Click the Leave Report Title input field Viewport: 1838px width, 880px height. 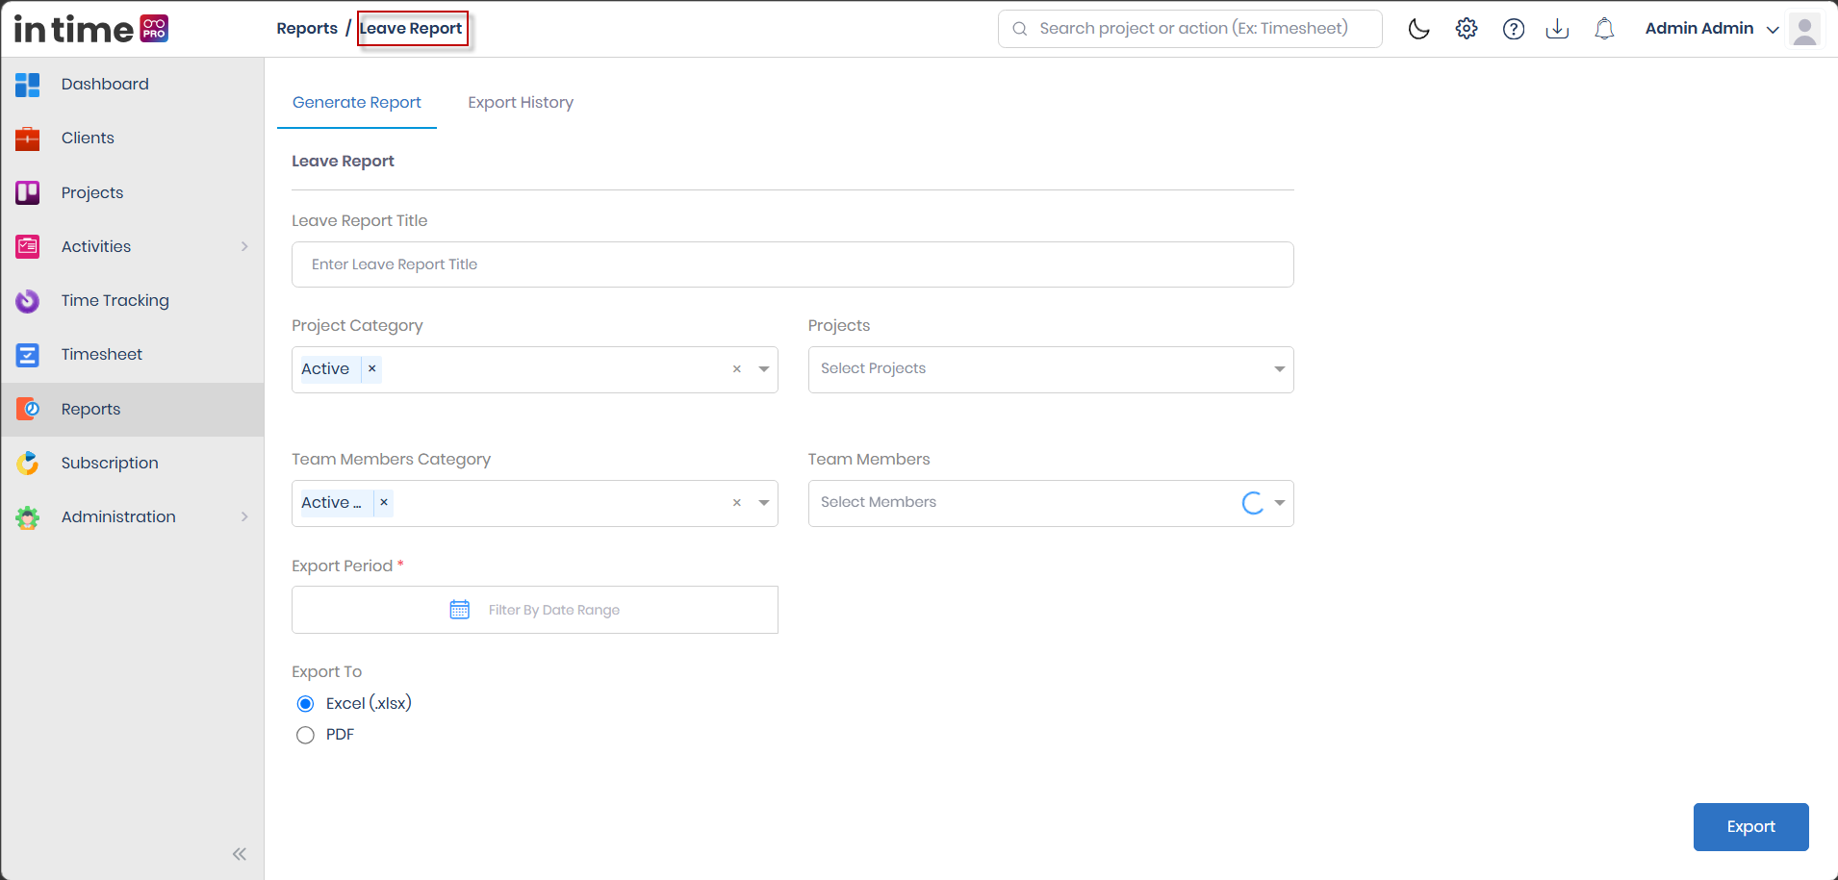(x=793, y=264)
